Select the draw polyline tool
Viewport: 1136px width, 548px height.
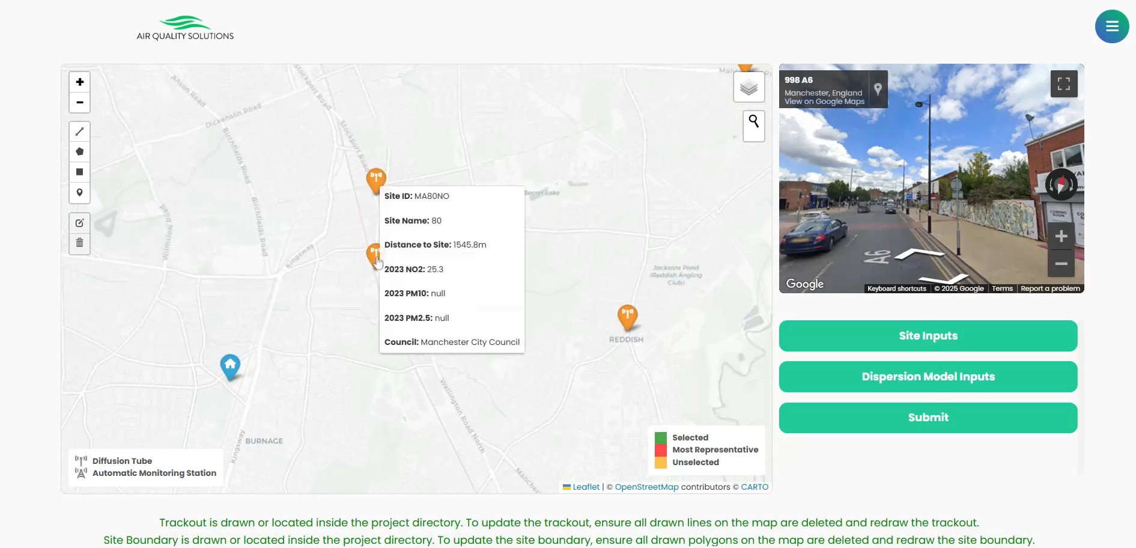coord(79,132)
